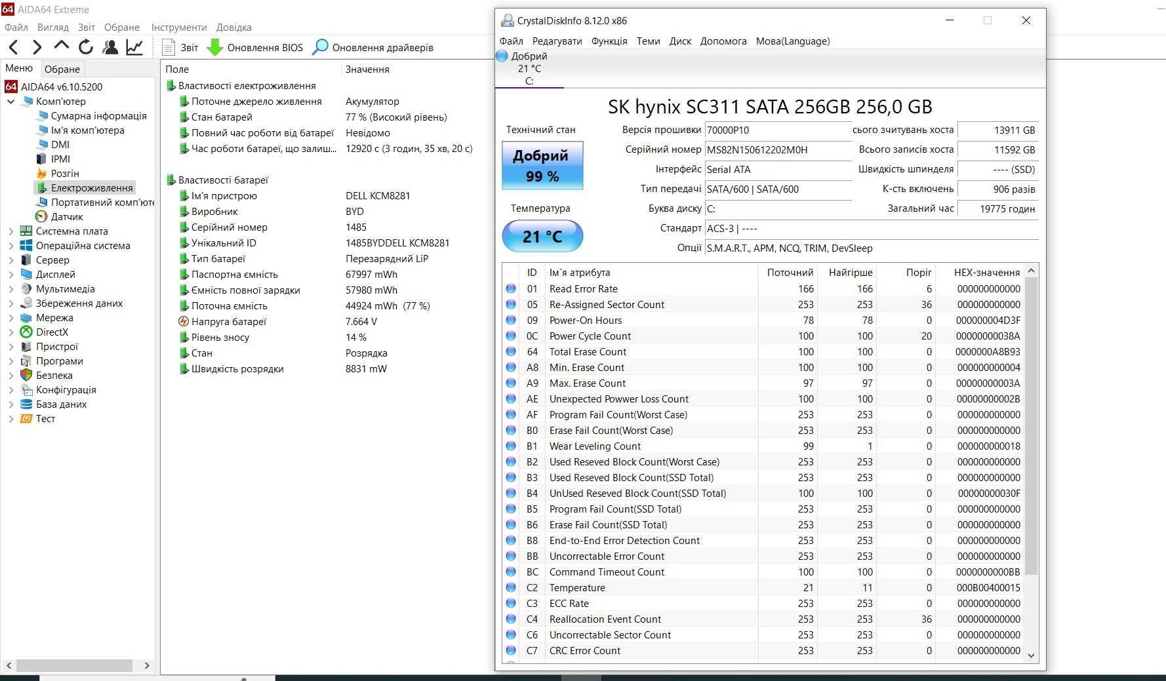
Task: Click status icon of Power-On Hours row
Action: pyautogui.click(x=511, y=320)
